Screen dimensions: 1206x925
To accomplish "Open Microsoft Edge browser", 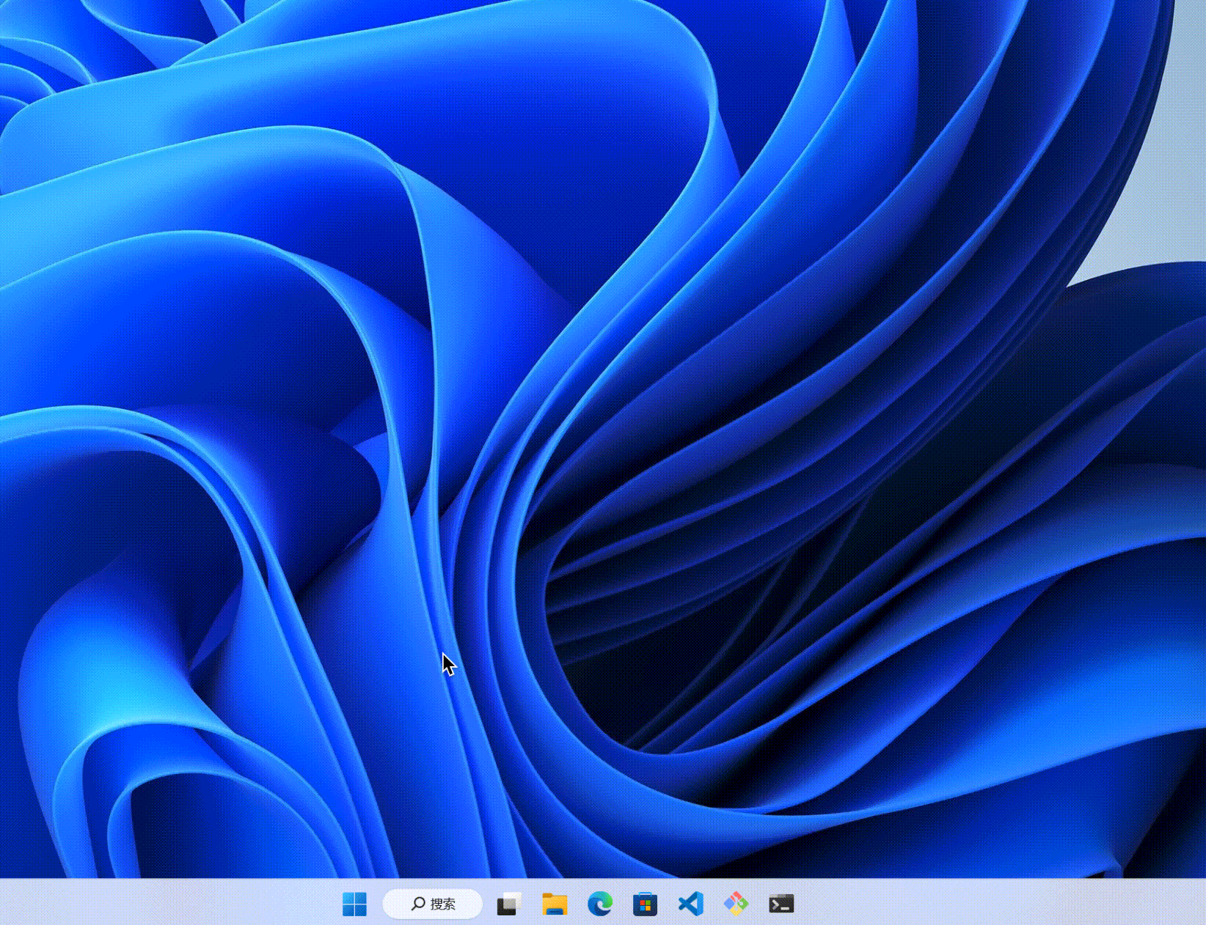I will point(600,904).
